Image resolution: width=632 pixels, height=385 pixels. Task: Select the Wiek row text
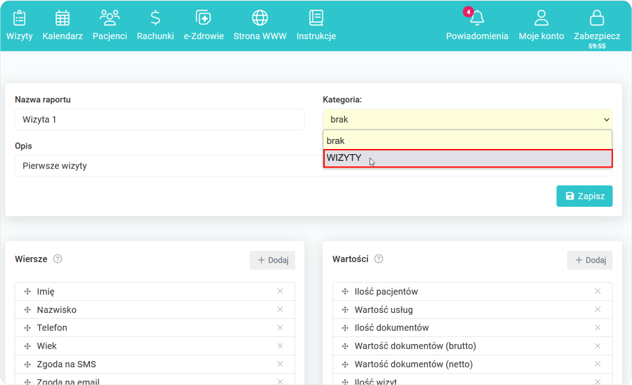click(47, 346)
